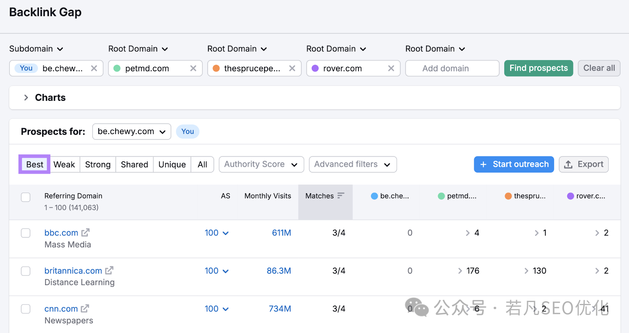This screenshot has width=629, height=333.
Task: Check the bbc.com row checkbox
Action: pos(26,233)
